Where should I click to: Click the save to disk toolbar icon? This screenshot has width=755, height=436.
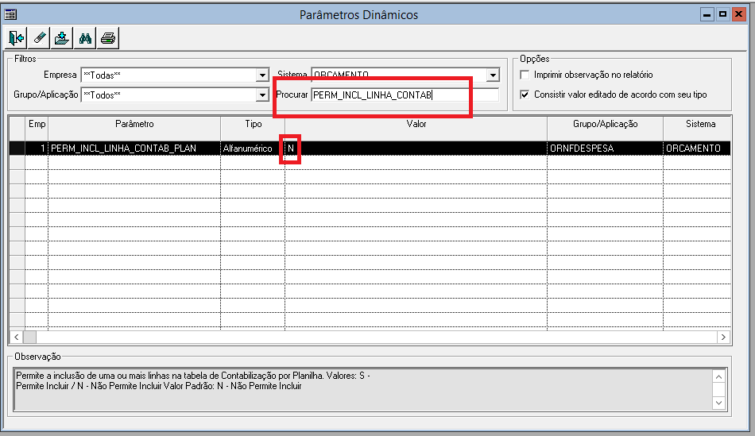coord(62,37)
